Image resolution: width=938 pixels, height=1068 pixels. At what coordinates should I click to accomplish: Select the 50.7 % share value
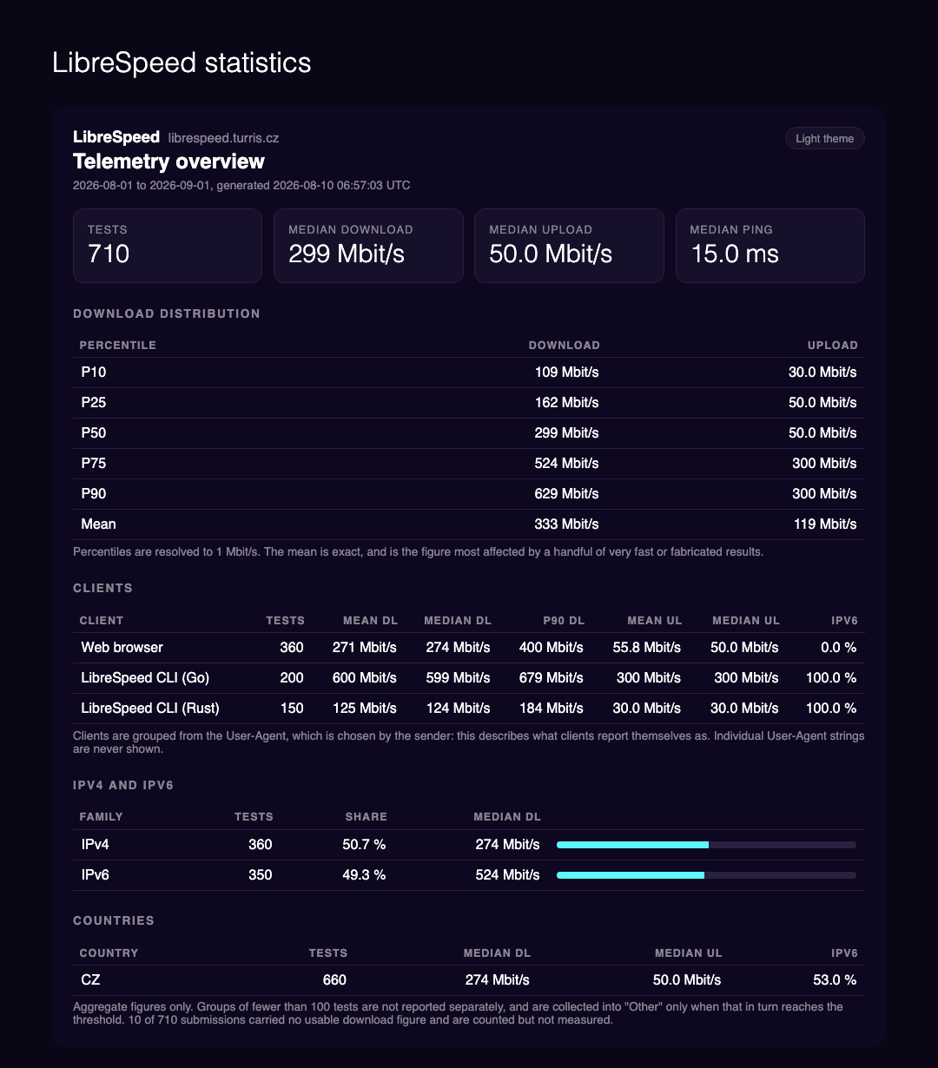pos(364,845)
